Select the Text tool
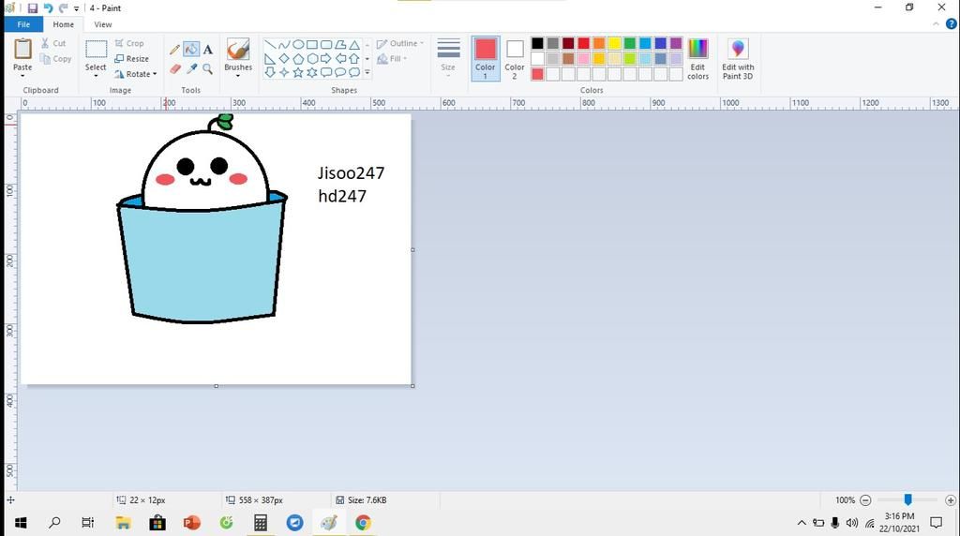Image resolution: width=960 pixels, height=536 pixels. click(x=208, y=50)
